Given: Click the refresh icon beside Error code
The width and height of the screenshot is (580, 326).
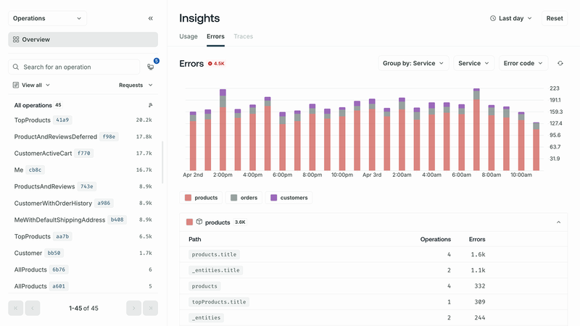Looking at the screenshot, I should pos(560,64).
